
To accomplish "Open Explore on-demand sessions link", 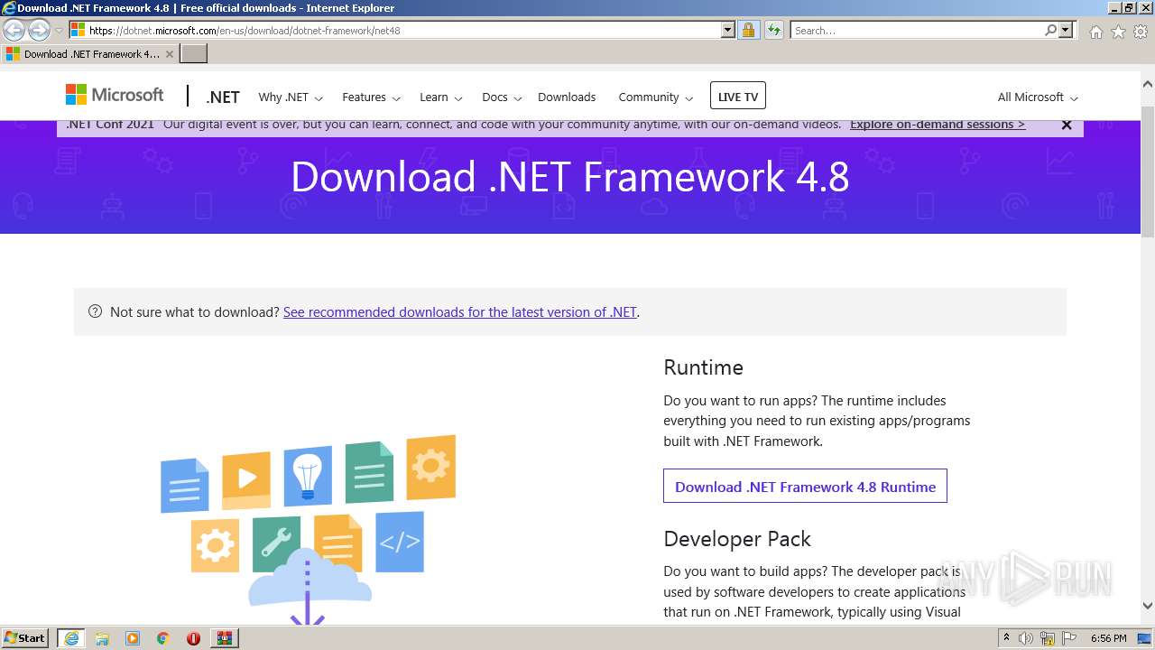I will click(x=938, y=125).
